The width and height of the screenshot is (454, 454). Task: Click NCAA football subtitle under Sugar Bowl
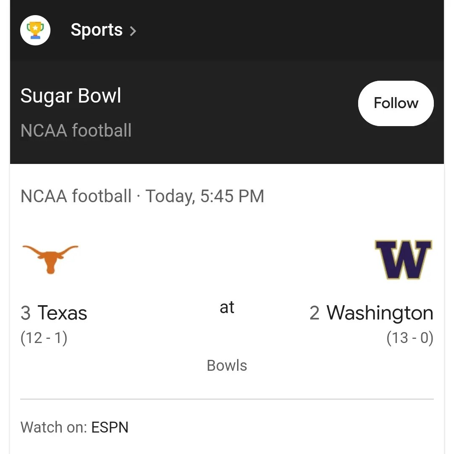tap(76, 130)
